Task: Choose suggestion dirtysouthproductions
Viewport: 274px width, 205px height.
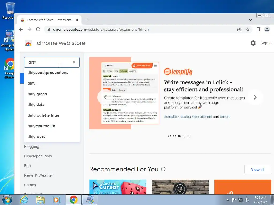Action: coord(52,73)
